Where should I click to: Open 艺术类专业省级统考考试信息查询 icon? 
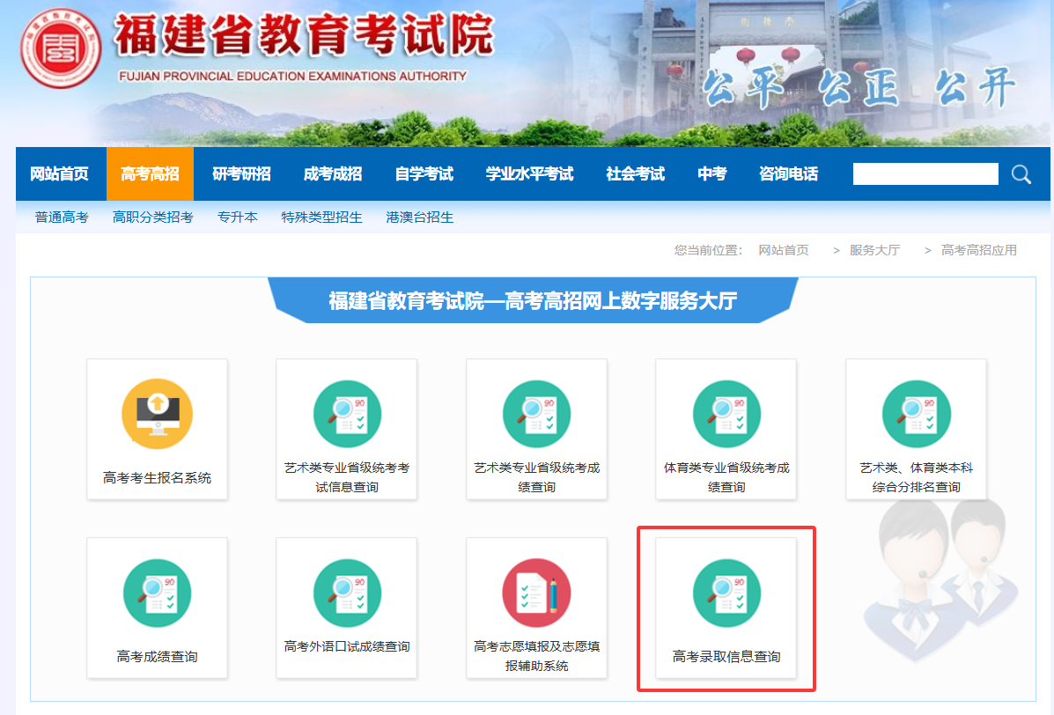[347, 414]
